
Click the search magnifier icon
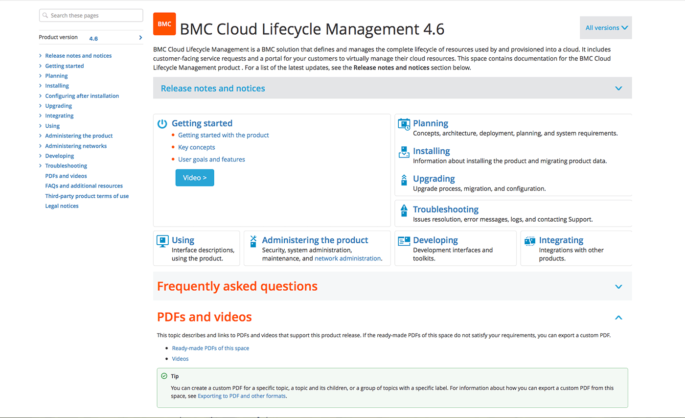(46, 15)
